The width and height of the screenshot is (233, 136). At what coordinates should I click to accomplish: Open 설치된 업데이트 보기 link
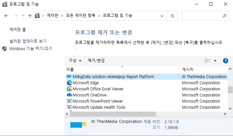pyautogui.click(x=28, y=41)
